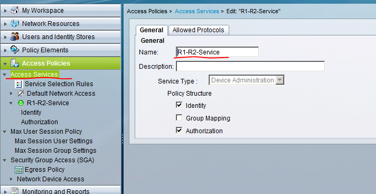Screen dimensions: 376x194
Task: Open Network Resources menu section
Action: click(x=61, y=24)
